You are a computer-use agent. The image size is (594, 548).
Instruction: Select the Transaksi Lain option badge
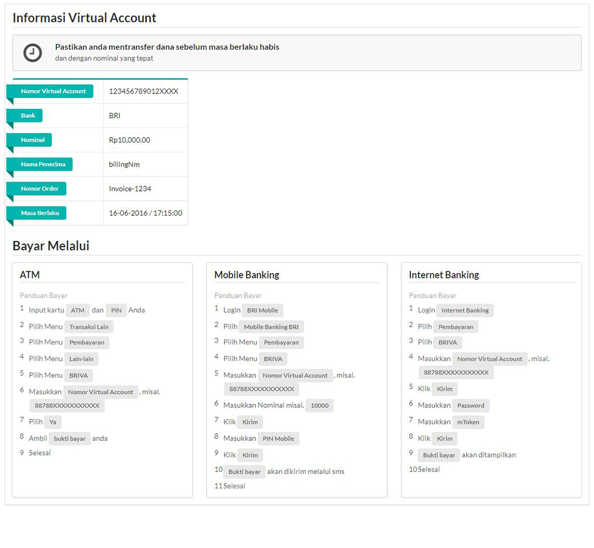pyautogui.click(x=89, y=326)
